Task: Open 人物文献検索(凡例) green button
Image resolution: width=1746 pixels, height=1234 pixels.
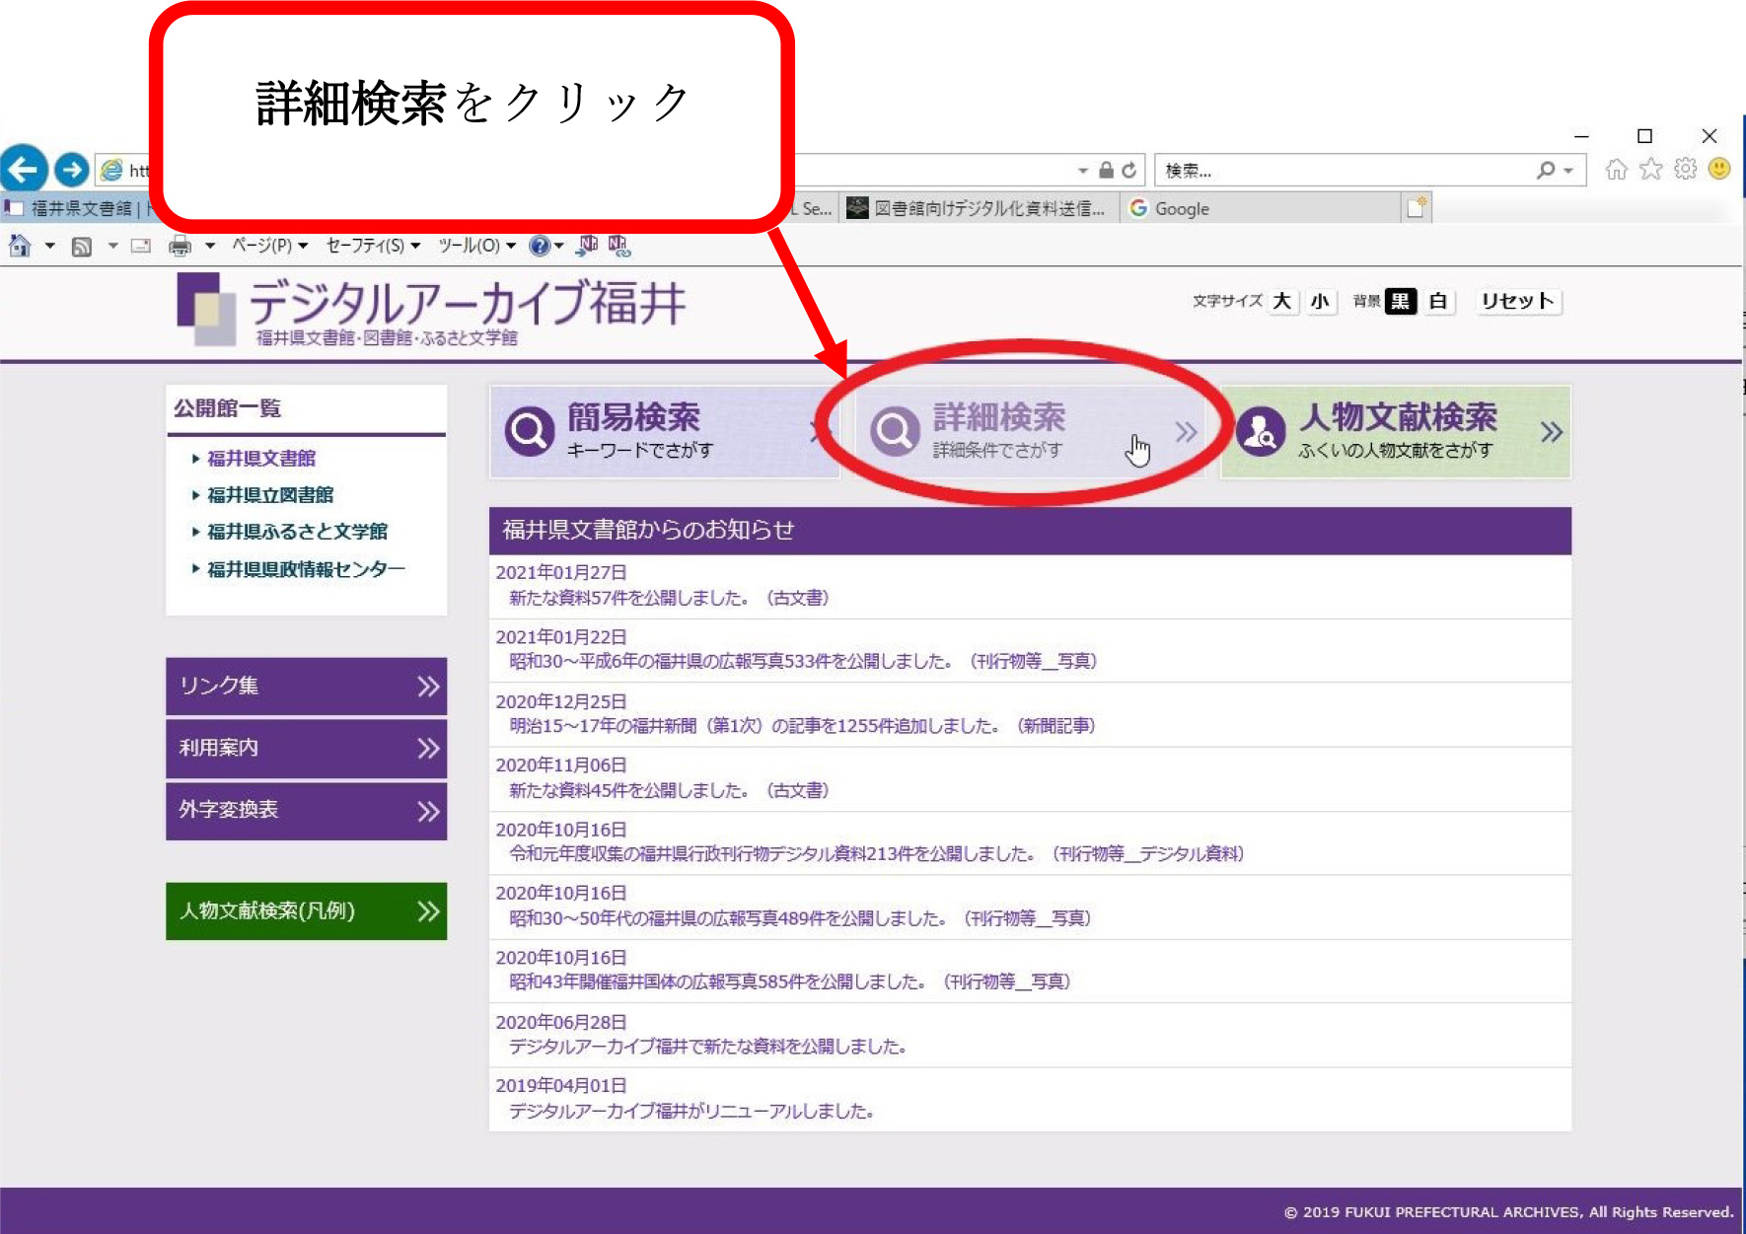Action: pos(306,910)
